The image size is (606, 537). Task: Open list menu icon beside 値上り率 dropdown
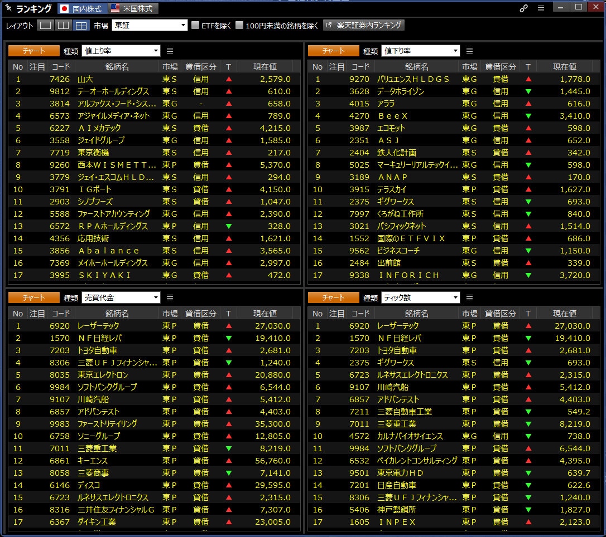[170, 51]
